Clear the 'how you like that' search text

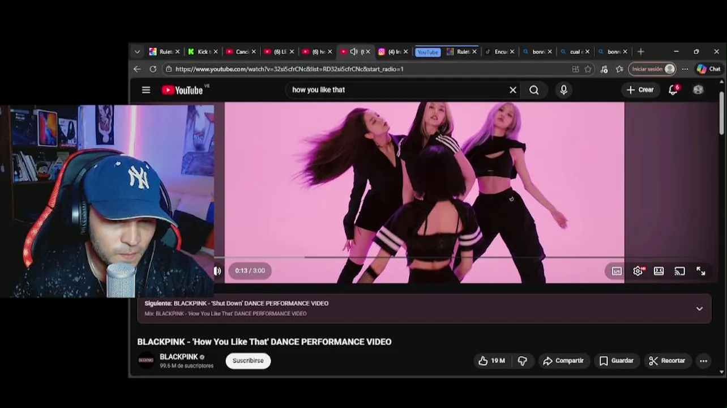(x=513, y=90)
